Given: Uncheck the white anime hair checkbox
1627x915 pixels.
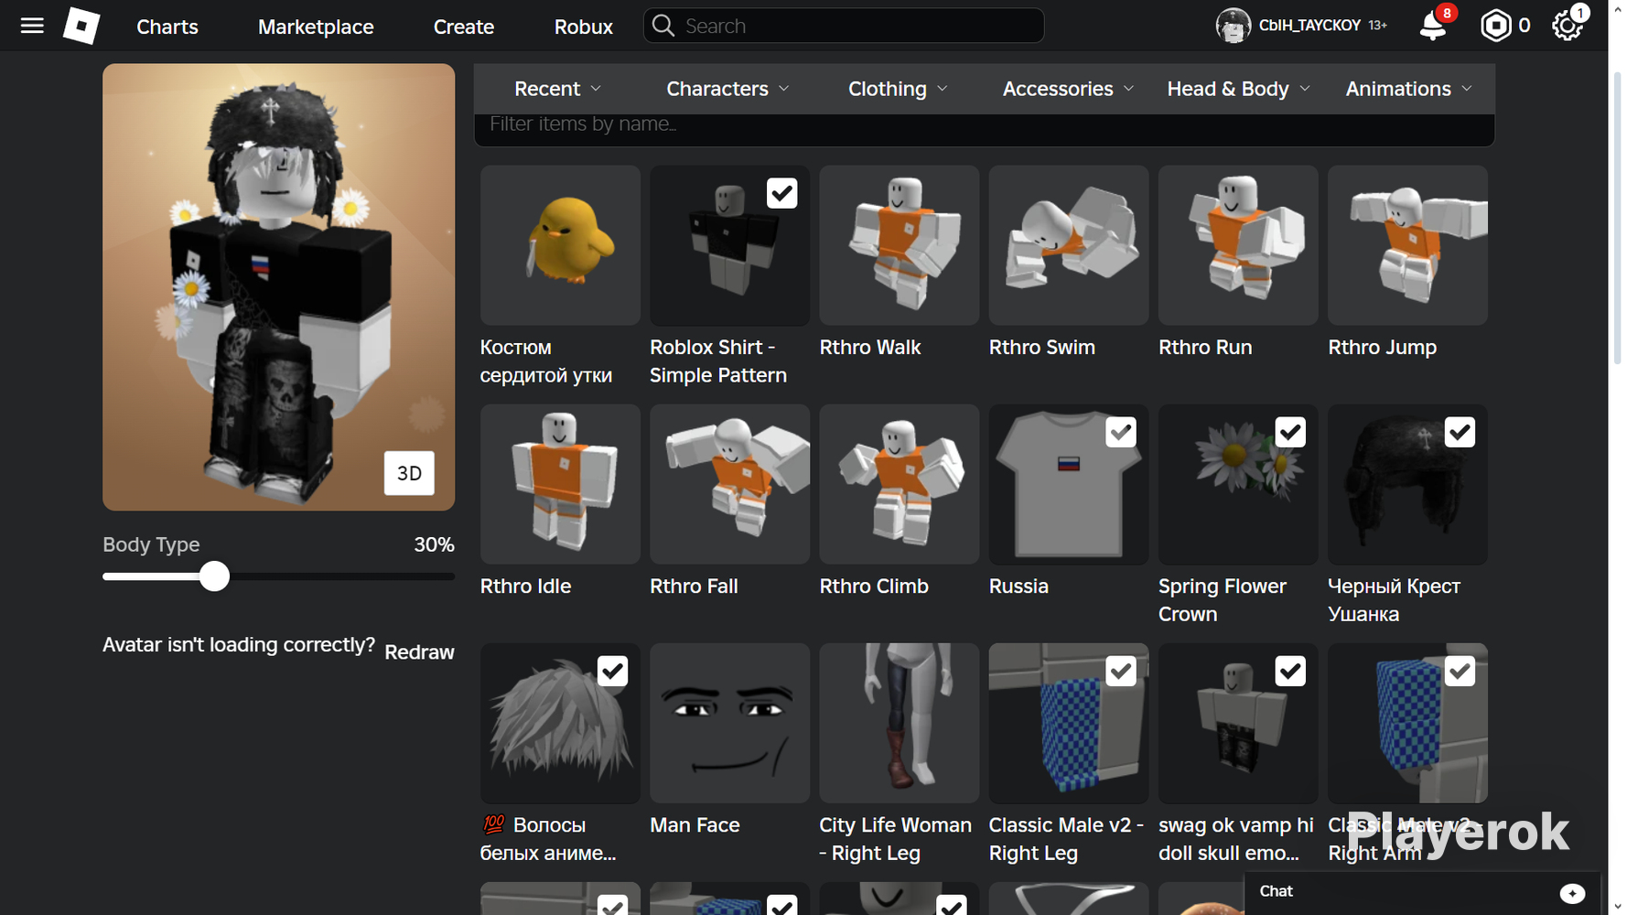Looking at the screenshot, I should click(x=612, y=671).
